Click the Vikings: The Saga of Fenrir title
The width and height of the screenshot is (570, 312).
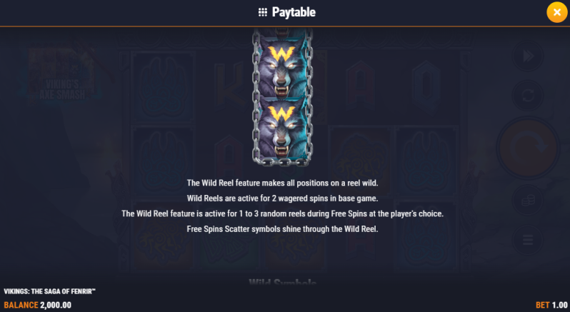tap(49, 291)
